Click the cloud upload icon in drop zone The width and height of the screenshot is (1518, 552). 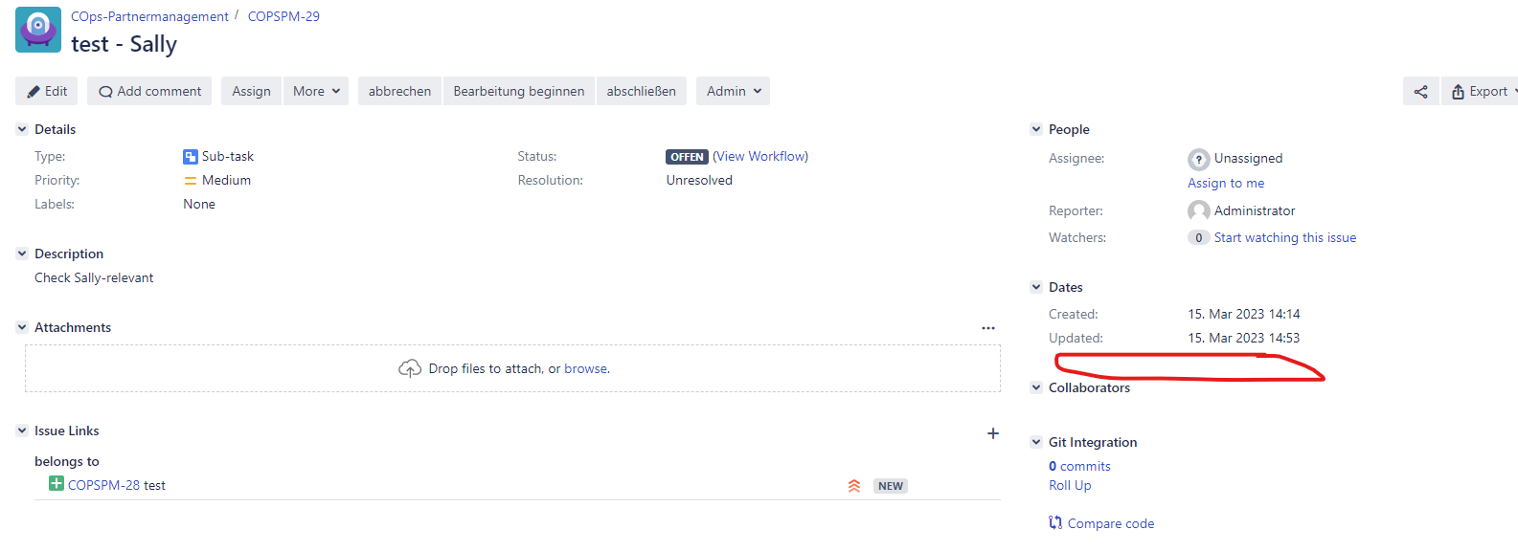pos(410,368)
